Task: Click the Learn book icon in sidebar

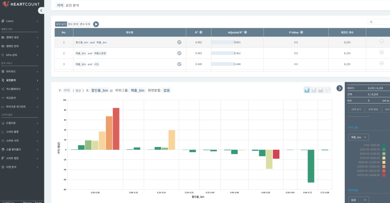Action: click(3, 21)
